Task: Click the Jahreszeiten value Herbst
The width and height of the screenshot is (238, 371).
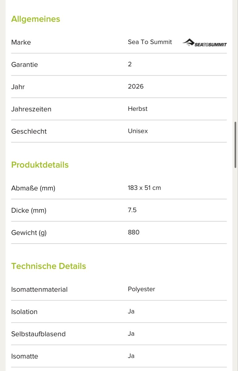Action: (138, 109)
